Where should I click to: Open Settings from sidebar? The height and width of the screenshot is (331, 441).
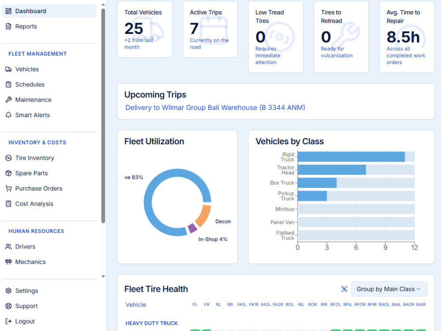pos(49,291)
